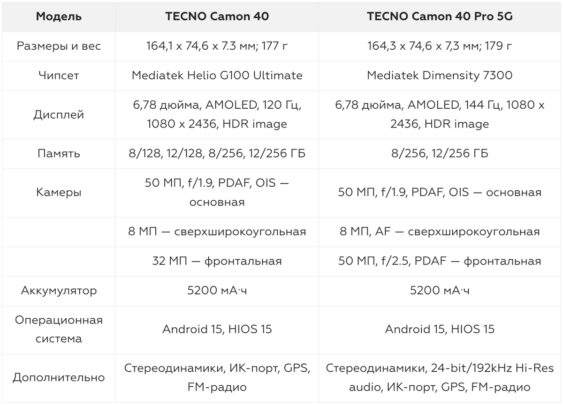Select the 'Дополнительно' row label

coord(59,378)
